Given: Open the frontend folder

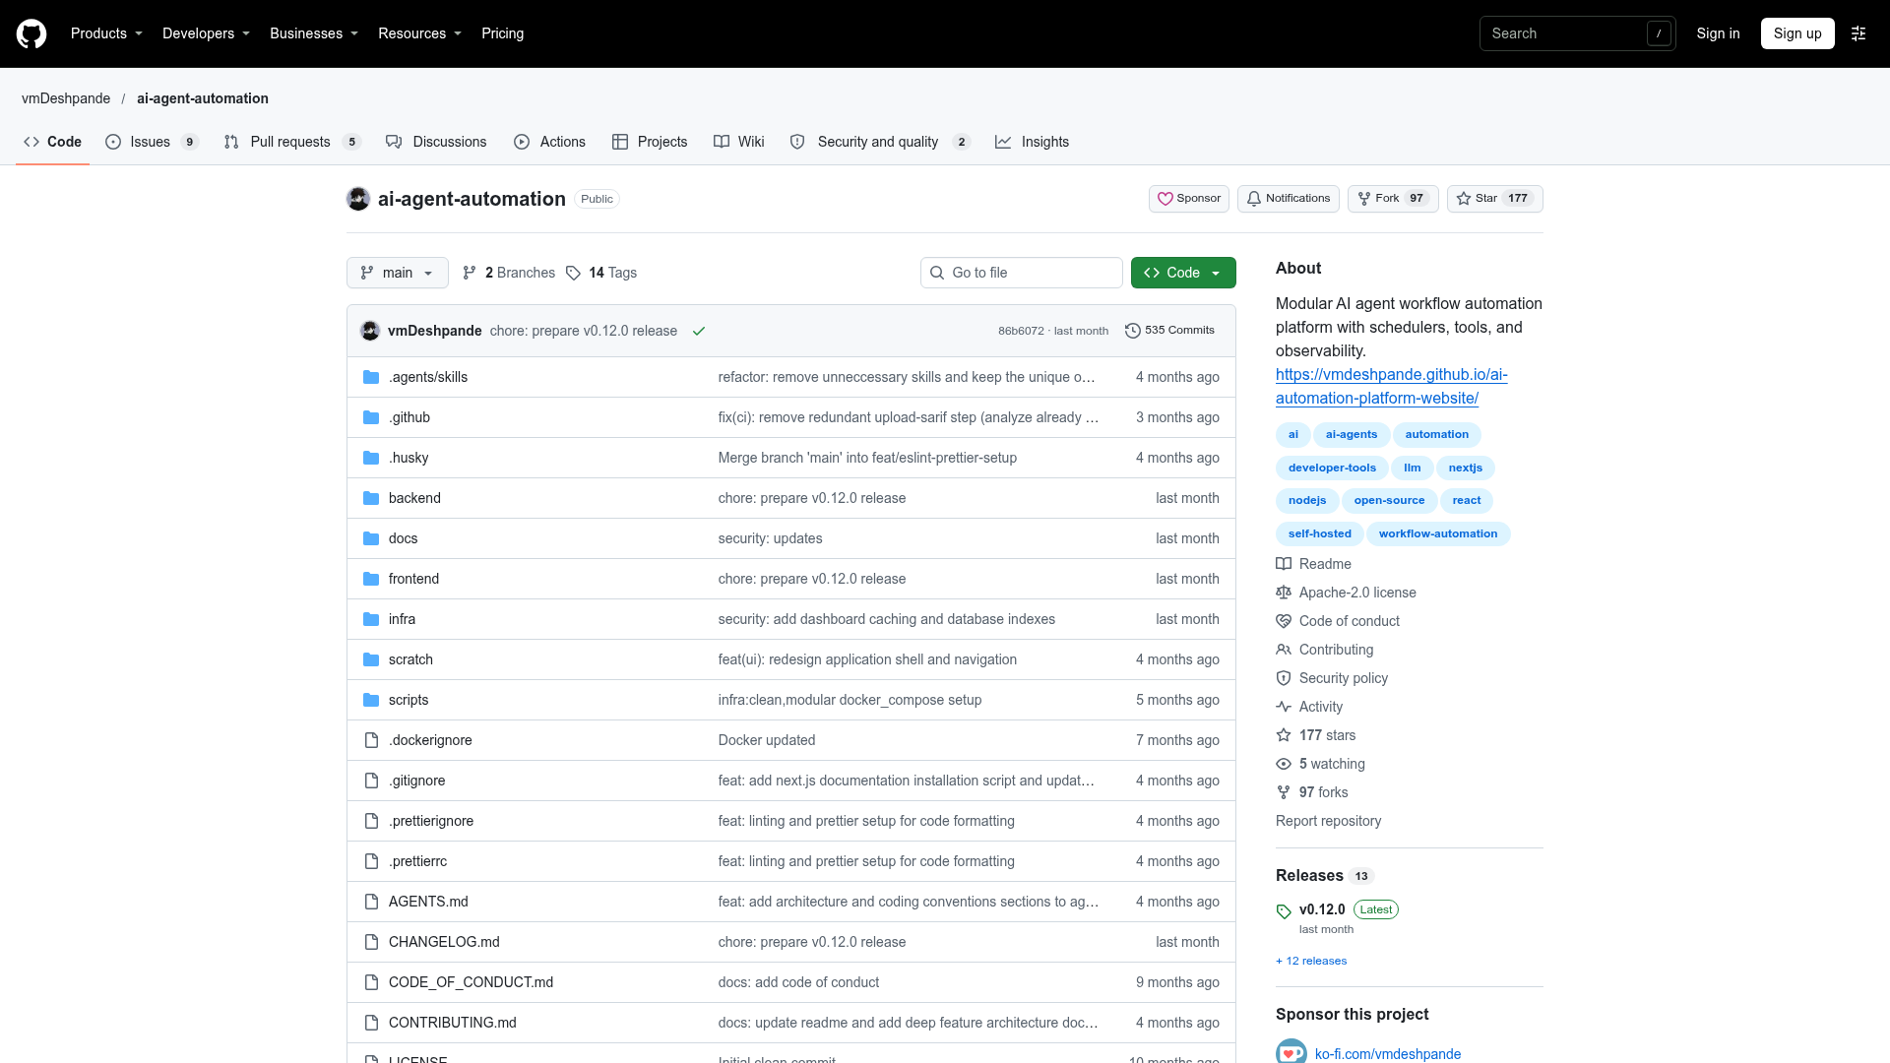Looking at the screenshot, I should (413, 579).
